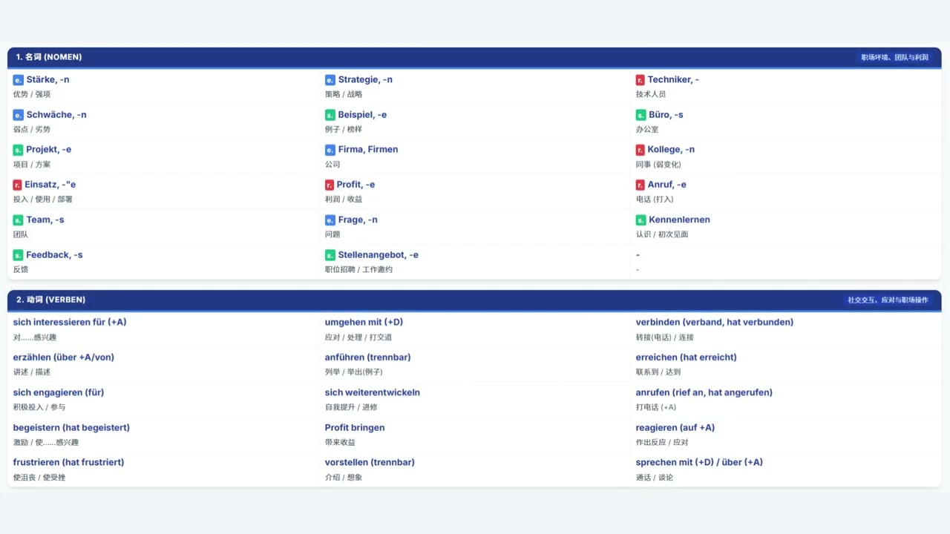Select the noun Feedback, -s

(x=55, y=255)
